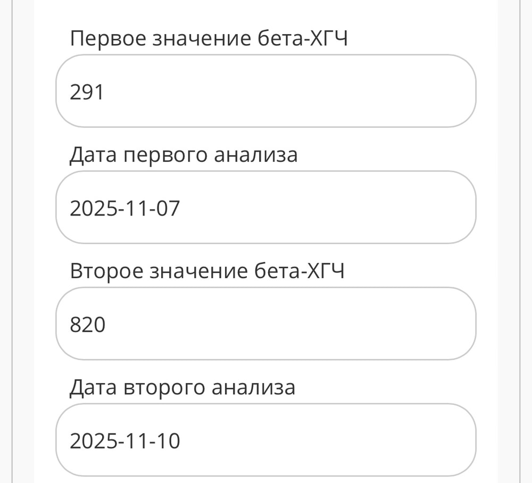Click the number 820 text
Viewport: 532px width, 483px height.
(x=88, y=324)
